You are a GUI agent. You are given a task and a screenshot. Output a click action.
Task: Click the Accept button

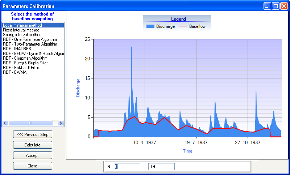tap(33, 155)
